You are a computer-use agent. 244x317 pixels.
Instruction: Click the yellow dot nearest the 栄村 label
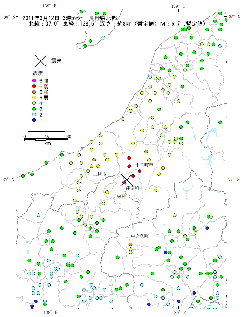[x=107, y=192]
